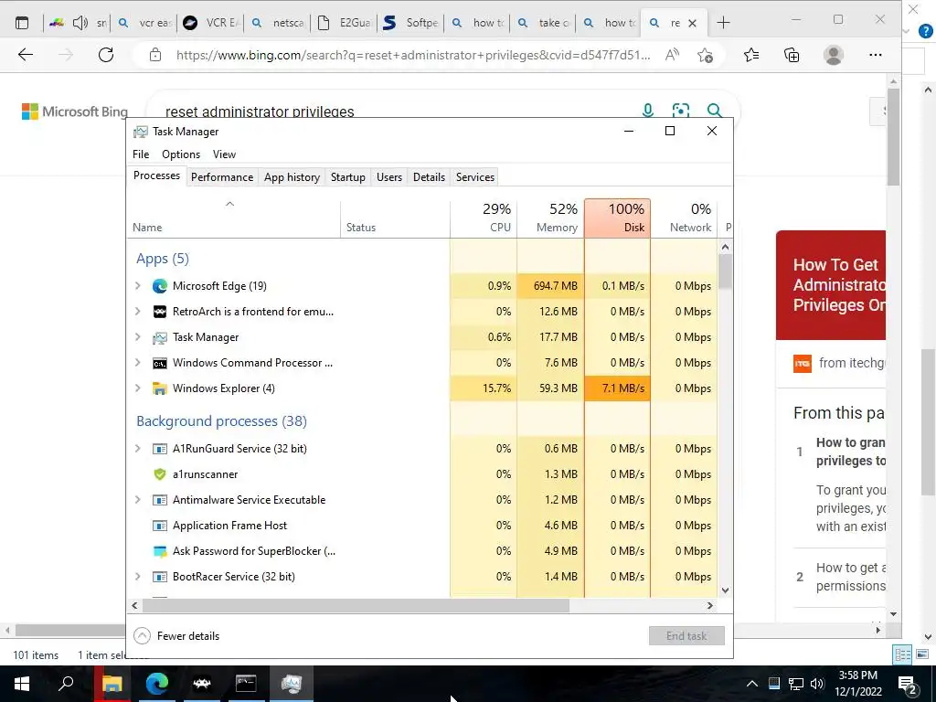Click the Application Frame Host icon
The image size is (936, 702).
click(159, 526)
